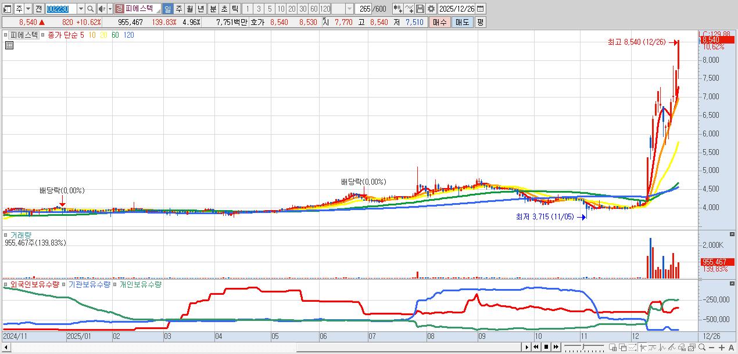
Task: Click the 개인보유수량 indicator label
Action: click(x=141, y=284)
